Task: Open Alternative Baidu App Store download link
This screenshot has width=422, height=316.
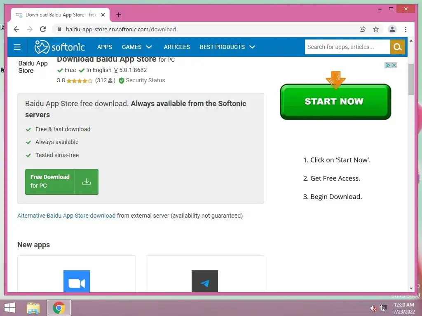Action: (66, 216)
